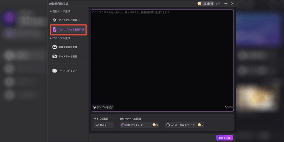Click the AIプロンプト生成 section heading
Screen dimensions: 284x142
click(60, 38)
